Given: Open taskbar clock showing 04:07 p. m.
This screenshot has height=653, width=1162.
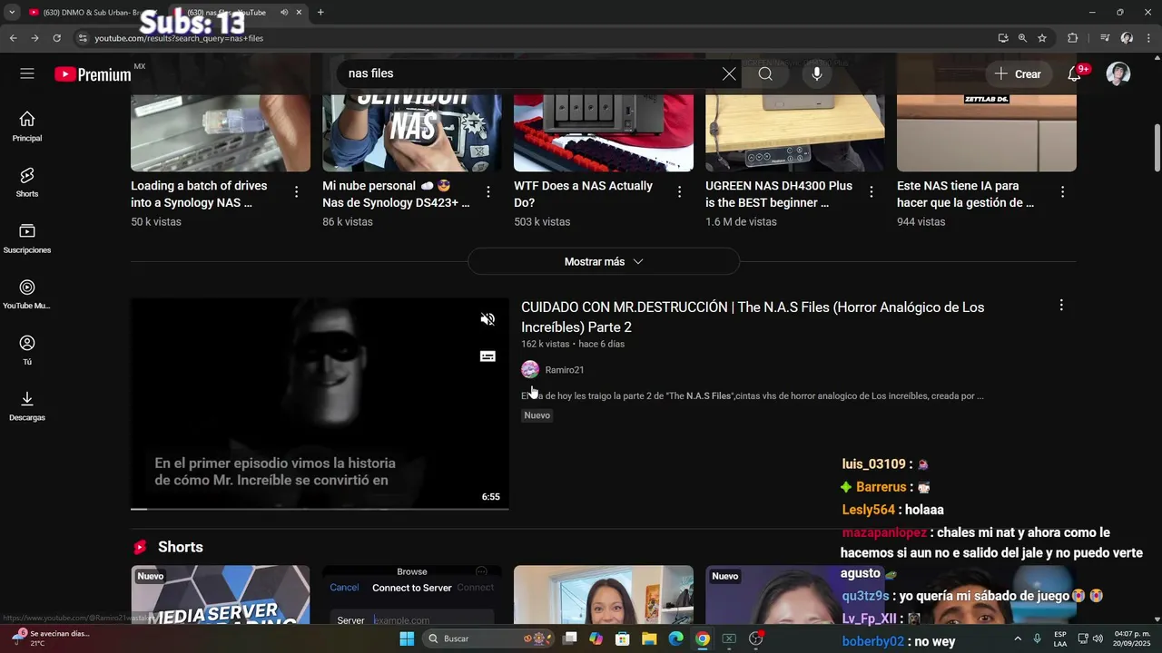Looking at the screenshot, I should (1131, 638).
